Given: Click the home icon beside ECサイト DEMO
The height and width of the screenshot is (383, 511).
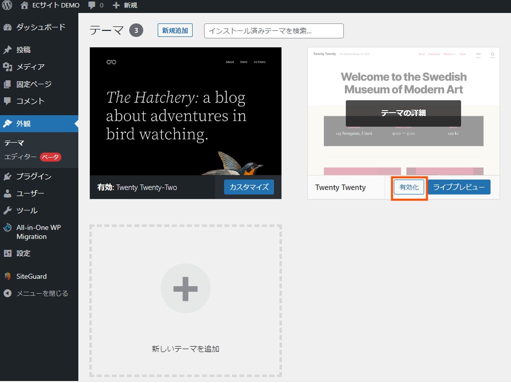Looking at the screenshot, I should [x=24, y=5].
